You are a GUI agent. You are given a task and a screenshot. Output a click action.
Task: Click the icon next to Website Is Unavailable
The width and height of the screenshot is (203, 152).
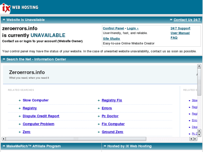pyautogui.click(x=4, y=20)
